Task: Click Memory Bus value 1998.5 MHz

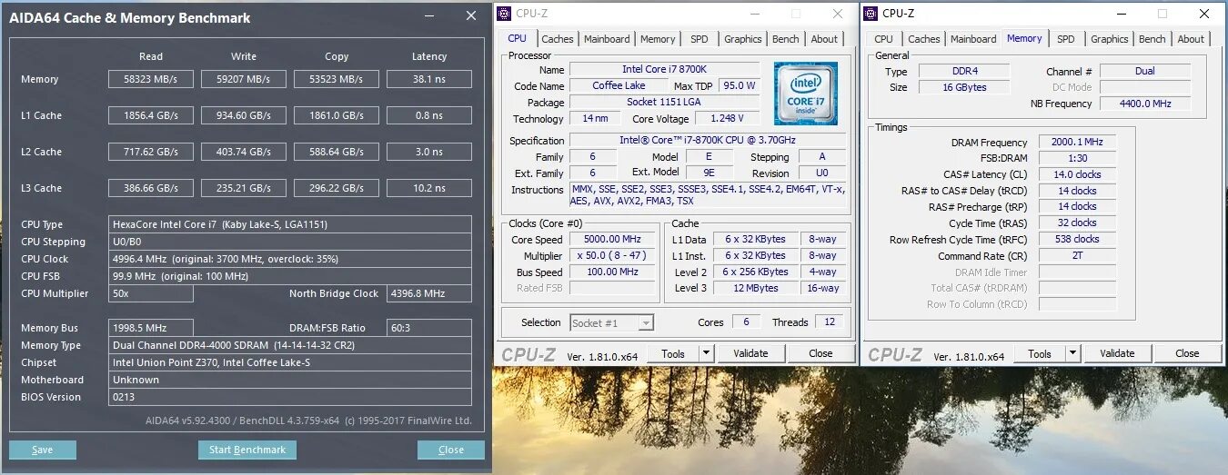Action: pos(151,328)
